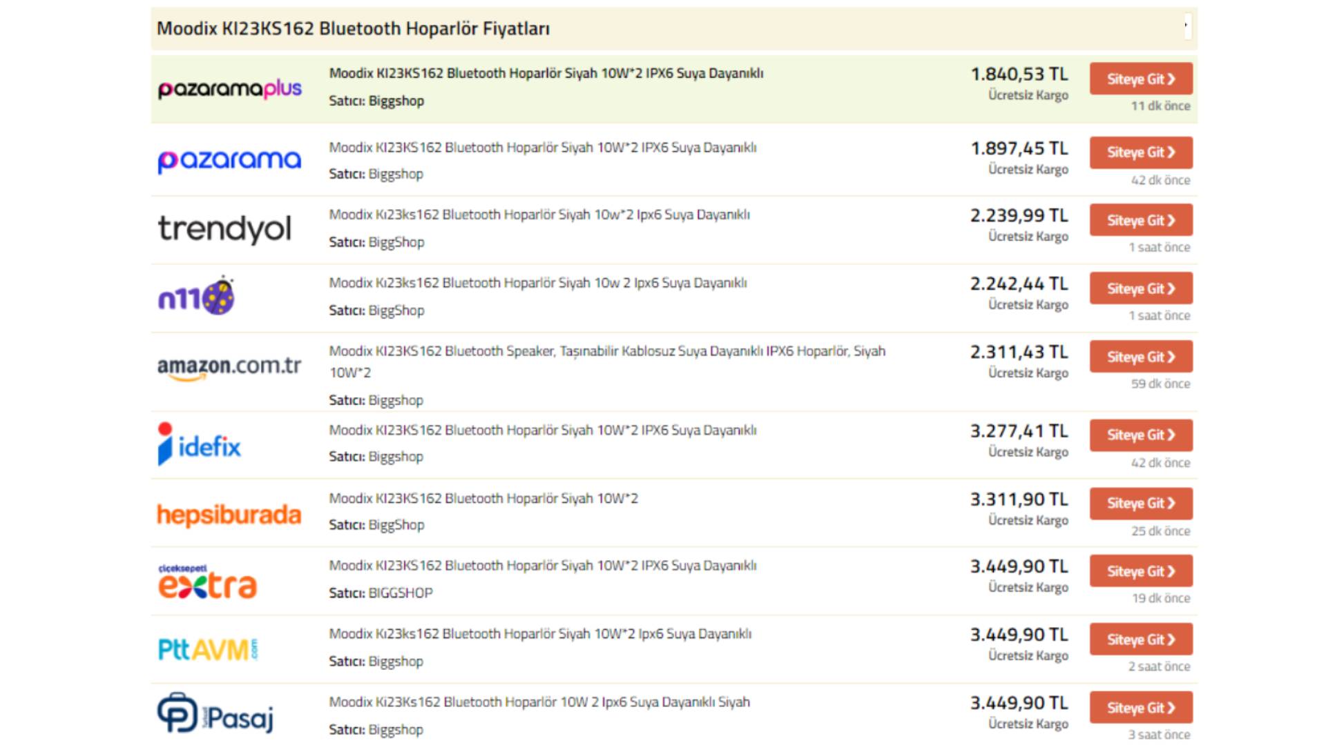The image size is (1326, 745).
Task: Click Siteye Git for Pasaj offer
Action: 1141,708
